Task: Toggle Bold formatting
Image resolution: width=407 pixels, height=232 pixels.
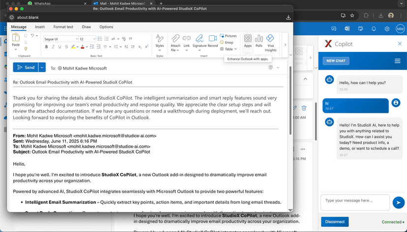Action: click(x=47, y=47)
